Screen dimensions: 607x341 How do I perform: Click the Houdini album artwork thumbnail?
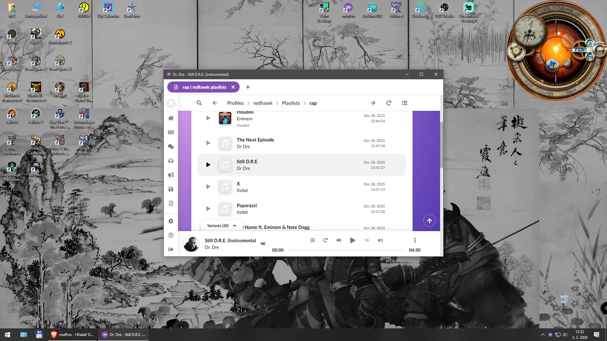coord(225,118)
